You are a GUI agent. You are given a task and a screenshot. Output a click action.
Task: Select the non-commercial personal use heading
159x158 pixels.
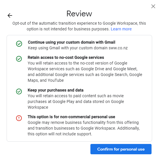pos(71,117)
